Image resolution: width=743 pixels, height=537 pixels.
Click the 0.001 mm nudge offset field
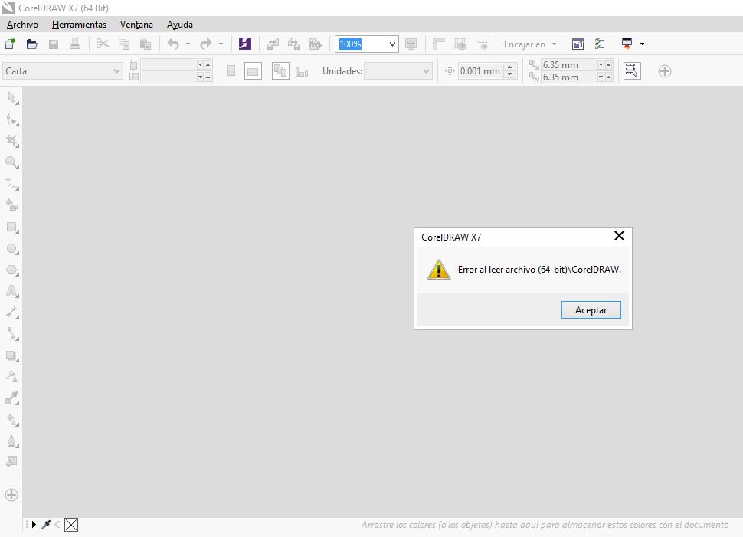[x=481, y=71]
